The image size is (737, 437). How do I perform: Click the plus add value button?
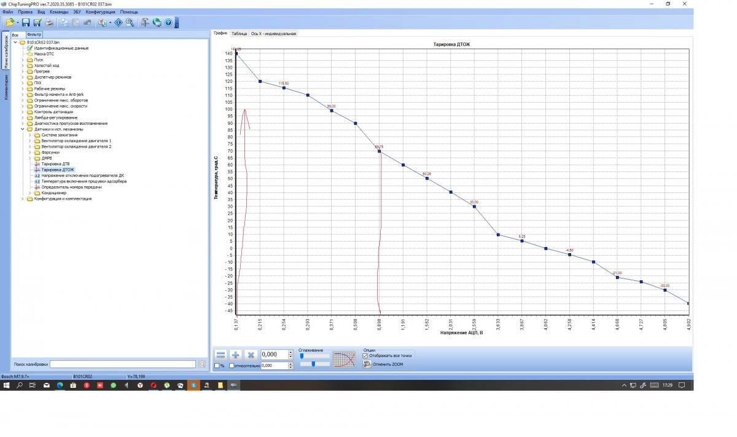[x=236, y=355]
